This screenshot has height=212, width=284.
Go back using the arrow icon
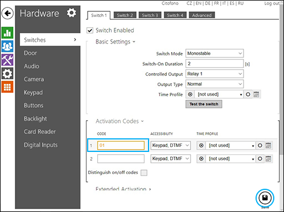coord(7,14)
